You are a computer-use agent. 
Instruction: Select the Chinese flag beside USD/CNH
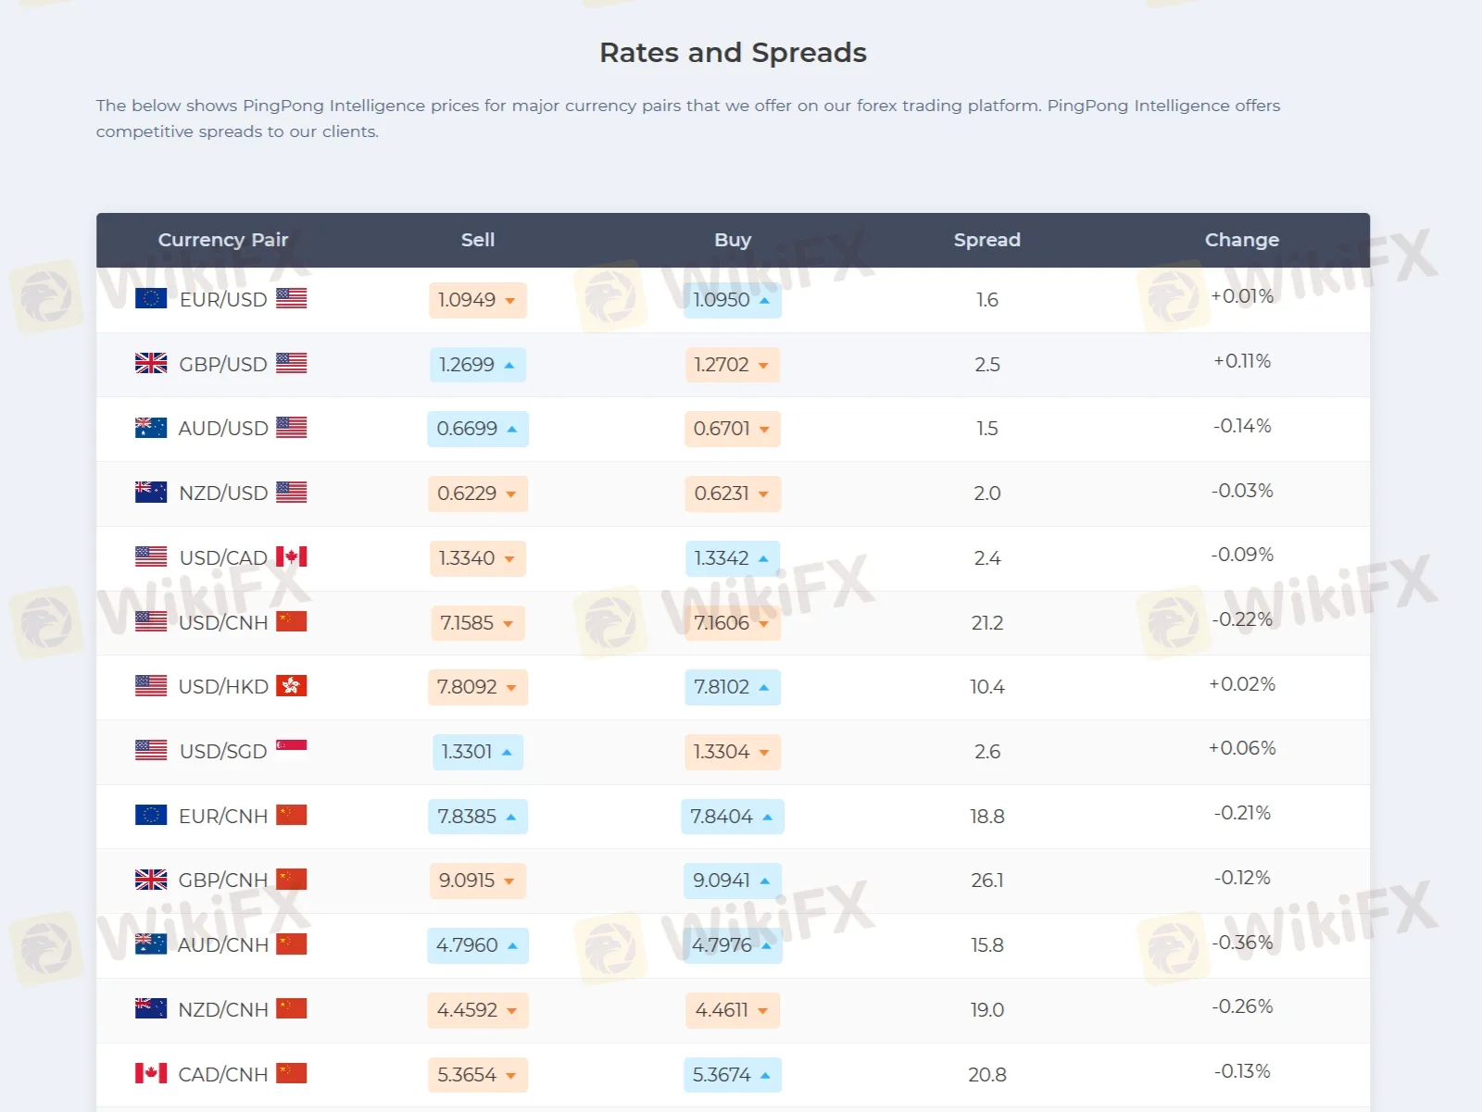tap(291, 621)
